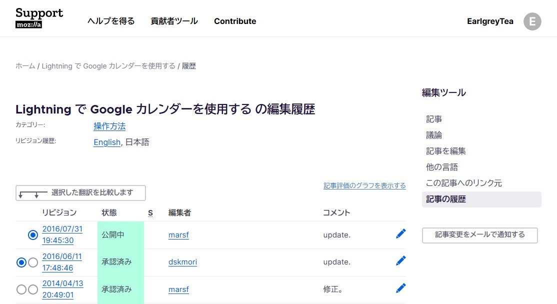557x304 pixels.
Task: Select left radio button for 2016/06/11 revision
Action: 21,262
